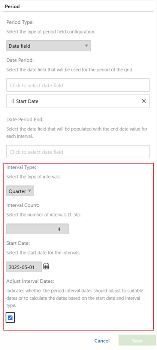The height and width of the screenshot is (350, 157).
Task: Click the 'Interval Count:' label
Action: (x=23, y=205)
